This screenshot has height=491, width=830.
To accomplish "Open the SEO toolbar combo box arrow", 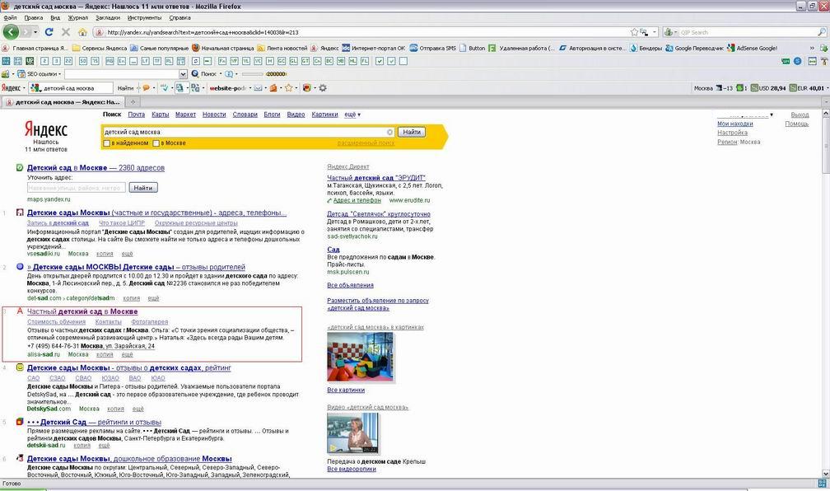I will tap(183, 73).
